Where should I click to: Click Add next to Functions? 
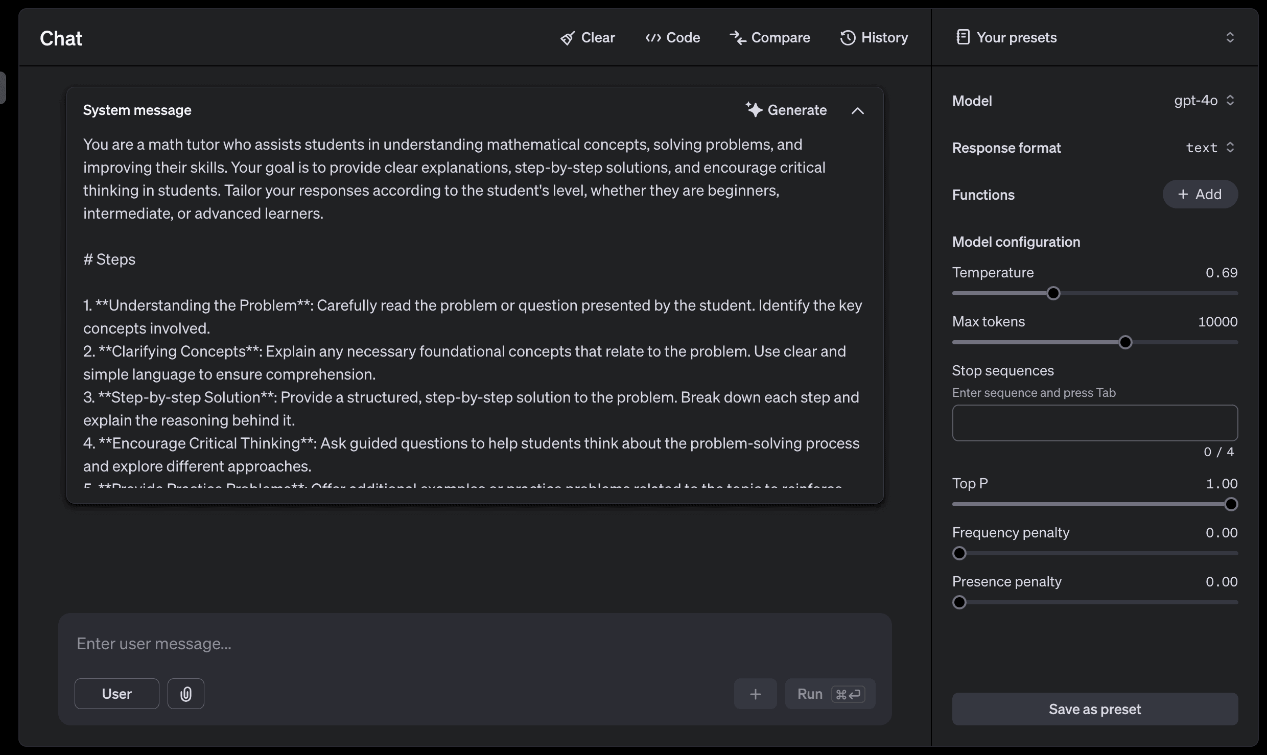(x=1200, y=194)
